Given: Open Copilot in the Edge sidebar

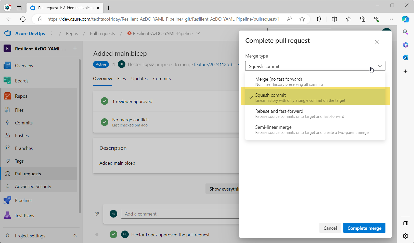Looking at the screenshot, I should coord(406,19).
